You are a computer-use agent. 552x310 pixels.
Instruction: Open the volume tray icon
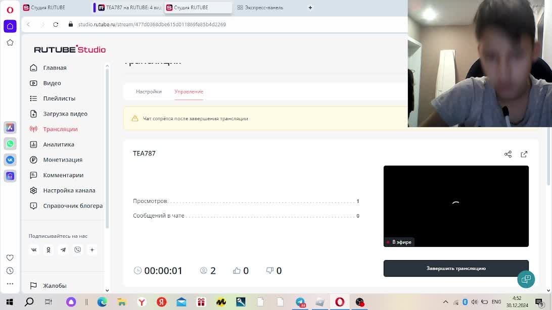pyautogui.click(x=474, y=302)
